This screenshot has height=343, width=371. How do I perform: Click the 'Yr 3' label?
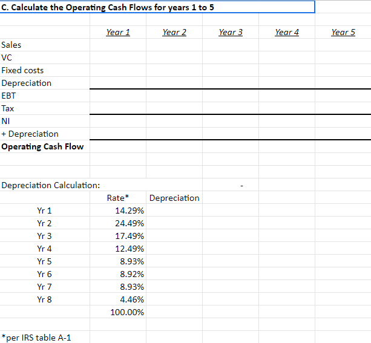point(44,236)
